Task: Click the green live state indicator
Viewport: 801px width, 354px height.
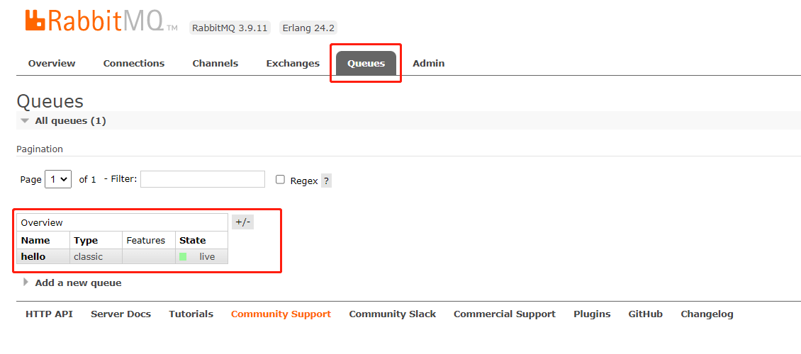Action: pos(183,256)
